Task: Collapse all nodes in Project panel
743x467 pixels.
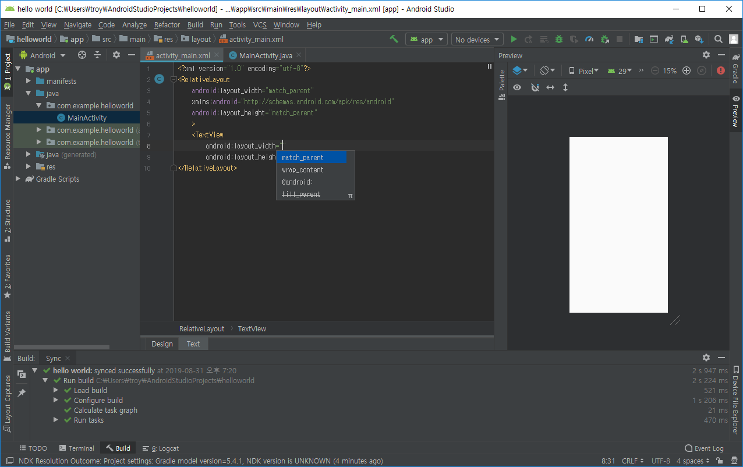Action: coord(97,55)
